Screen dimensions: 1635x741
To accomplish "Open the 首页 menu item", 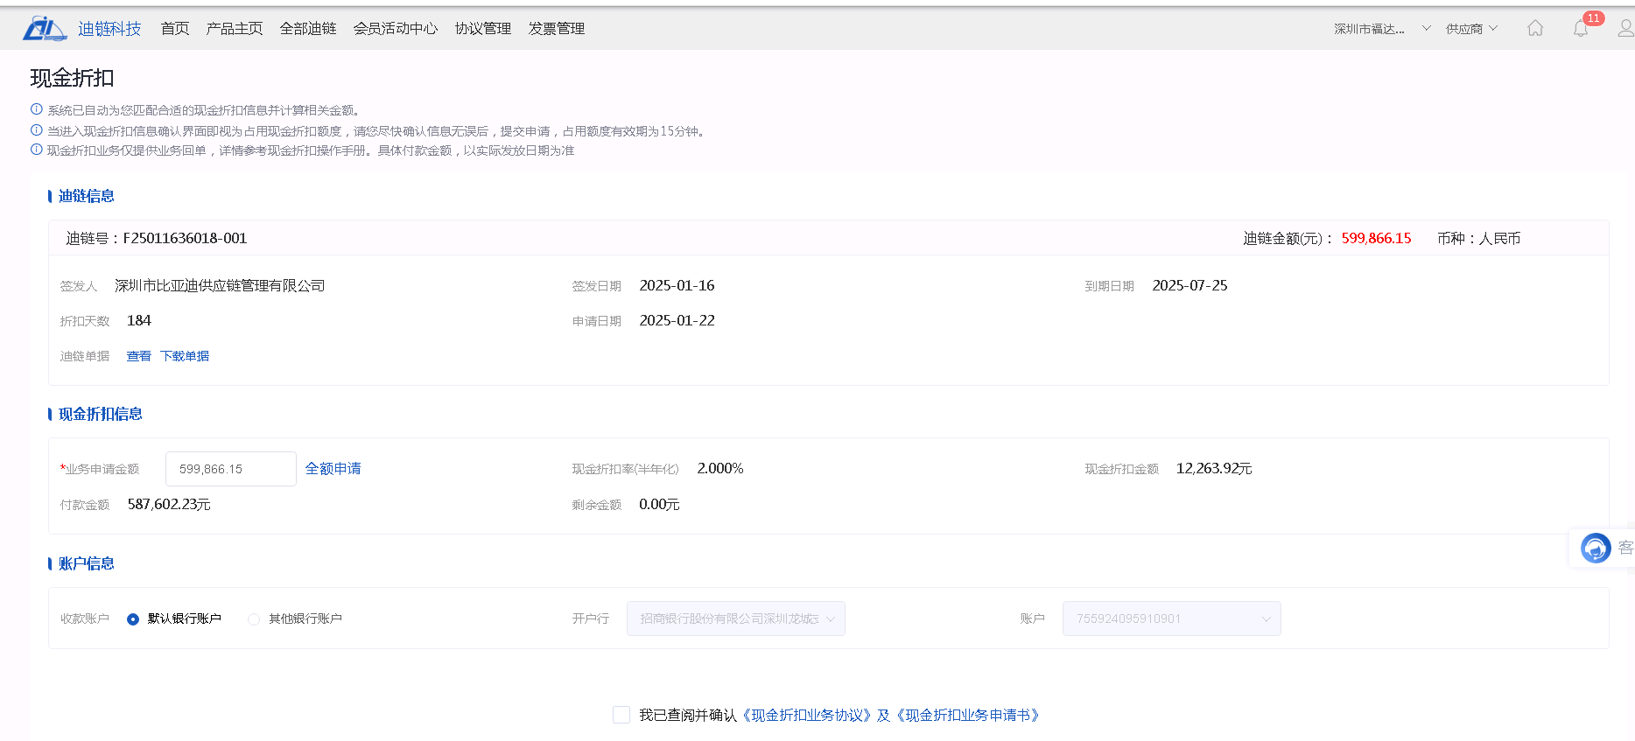I will pos(175,29).
